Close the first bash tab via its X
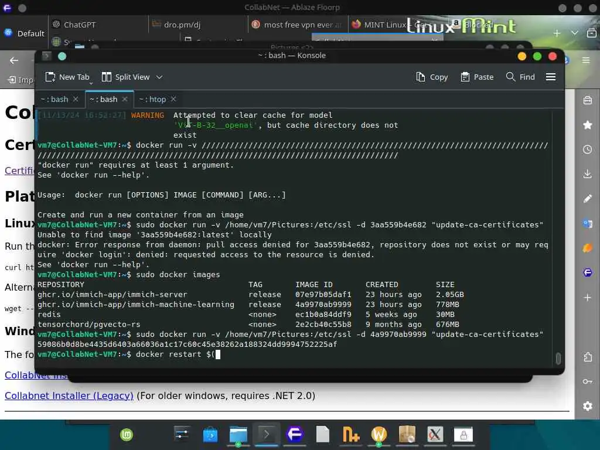This screenshot has height=450, width=600. click(76, 99)
